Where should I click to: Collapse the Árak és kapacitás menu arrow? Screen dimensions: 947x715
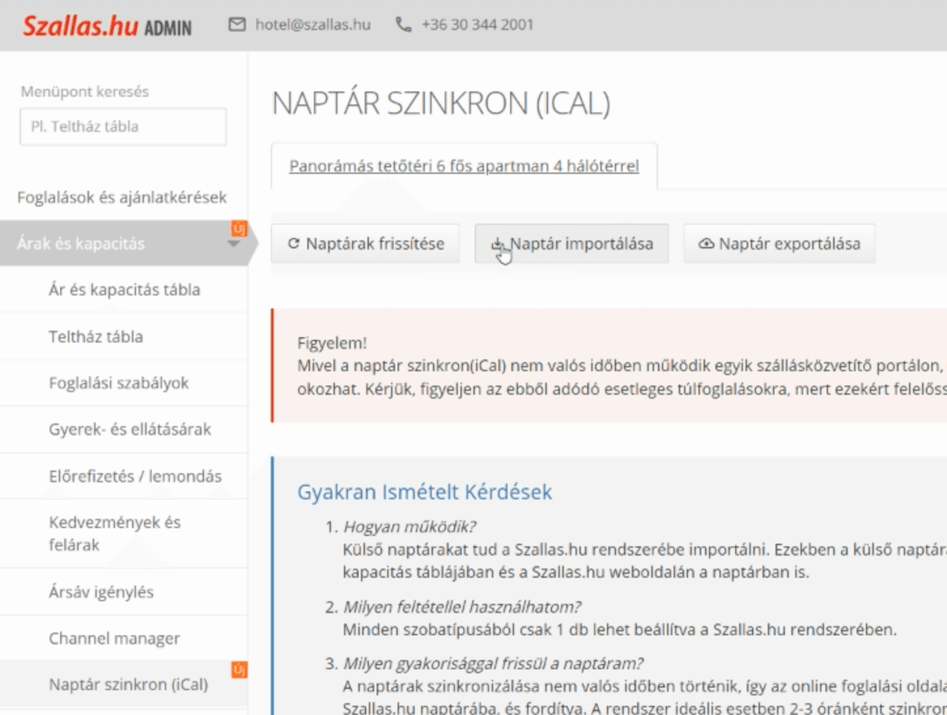tap(233, 244)
